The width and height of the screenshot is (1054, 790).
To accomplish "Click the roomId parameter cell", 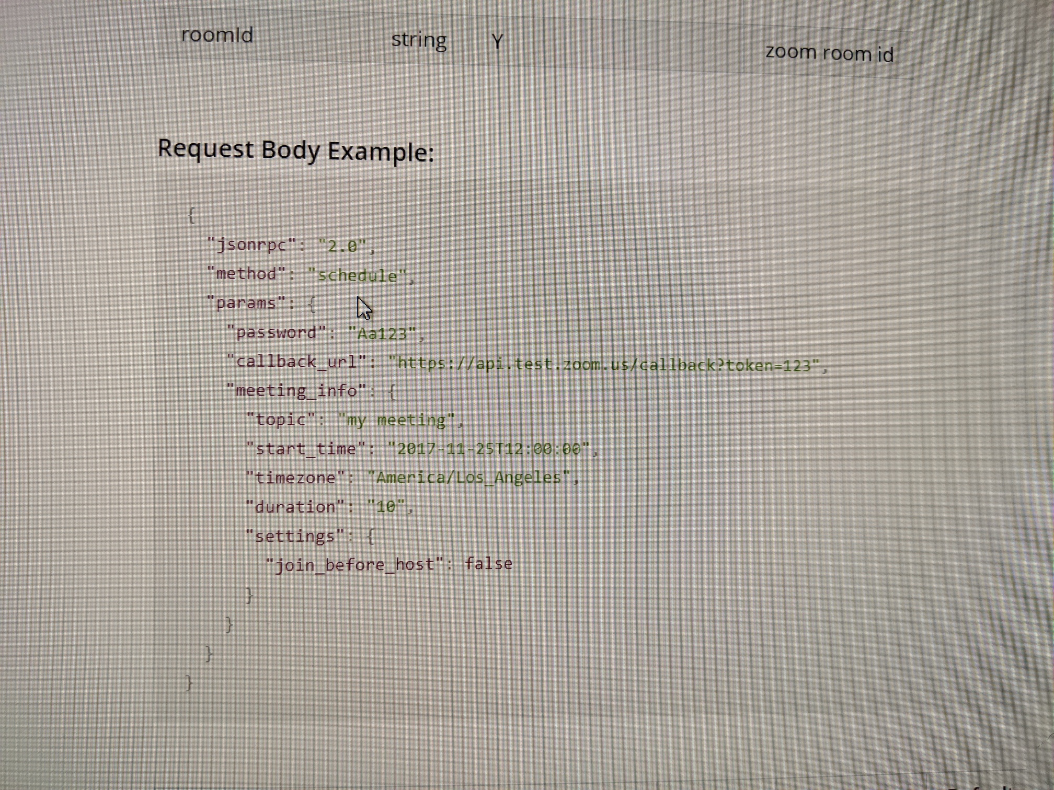I will click(217, 36).
